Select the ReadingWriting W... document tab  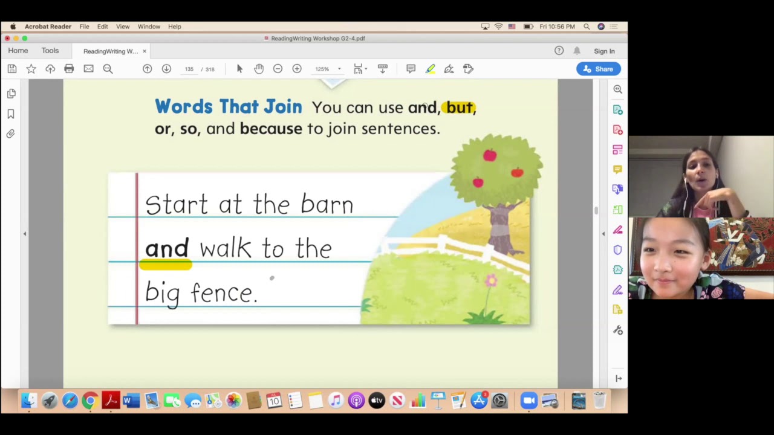(x=111, y=51)
